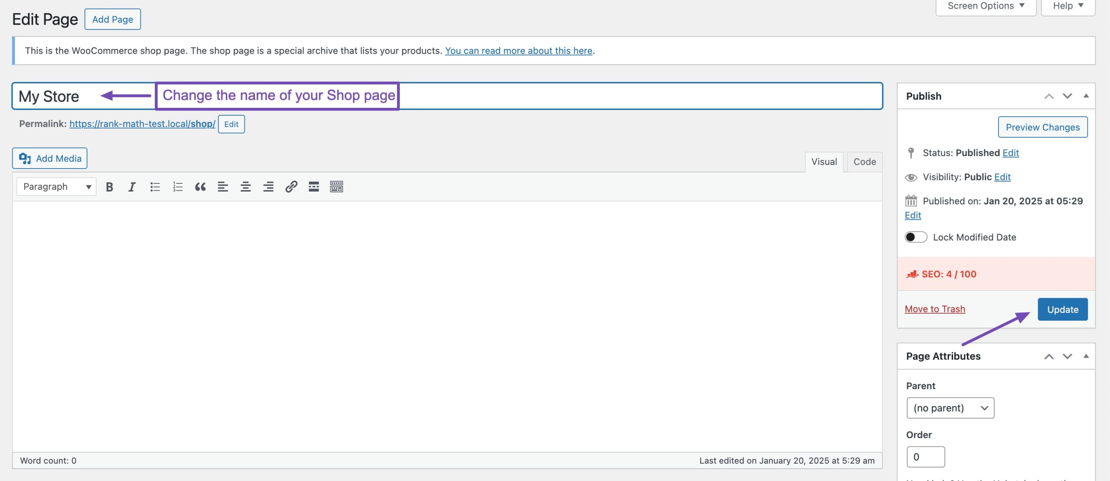Click the page title field 'My Store'
The height and width of the screenshot is (481, 1110).
coord(447,96)
